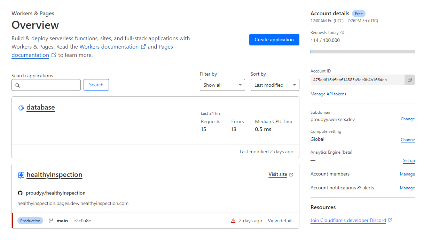The width and height of the screenshot is (439, 240).
Task: Open the database application link
Action: tap(41, 108)
